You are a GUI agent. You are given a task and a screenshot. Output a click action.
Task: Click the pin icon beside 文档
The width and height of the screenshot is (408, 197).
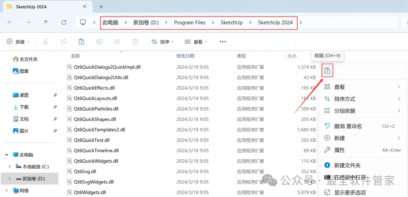55,119
